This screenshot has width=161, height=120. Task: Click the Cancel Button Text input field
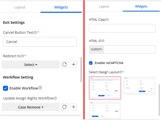[40, 42]
